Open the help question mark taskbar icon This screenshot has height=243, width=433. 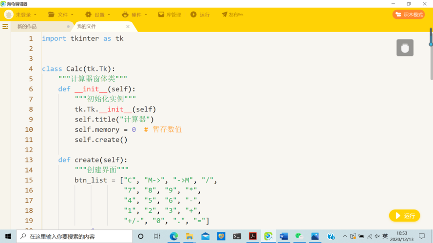331,236
